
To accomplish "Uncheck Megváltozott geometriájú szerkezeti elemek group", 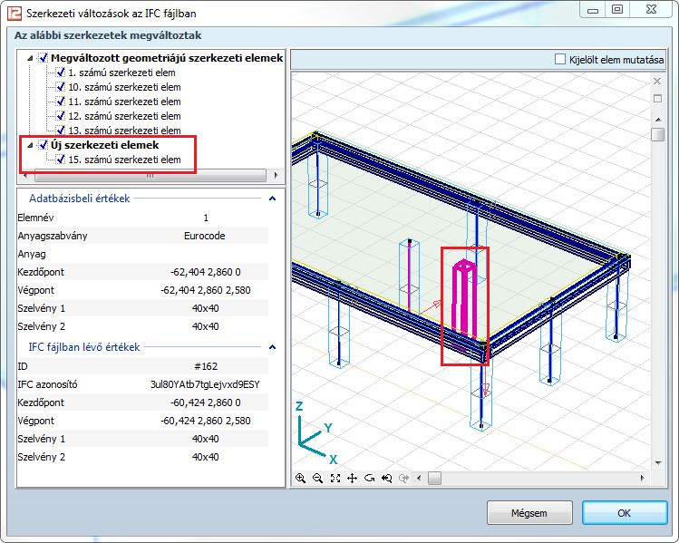I will pos(44,58).
